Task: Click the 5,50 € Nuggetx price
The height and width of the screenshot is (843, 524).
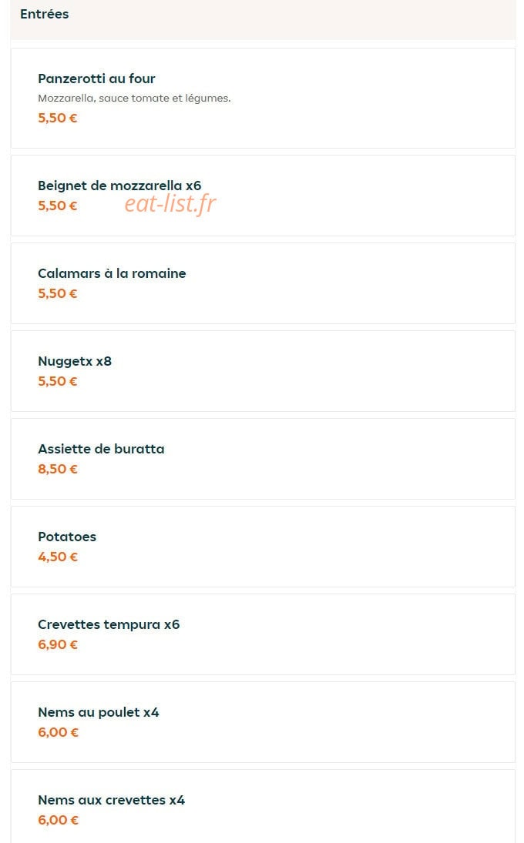Action: click(58, 381)
